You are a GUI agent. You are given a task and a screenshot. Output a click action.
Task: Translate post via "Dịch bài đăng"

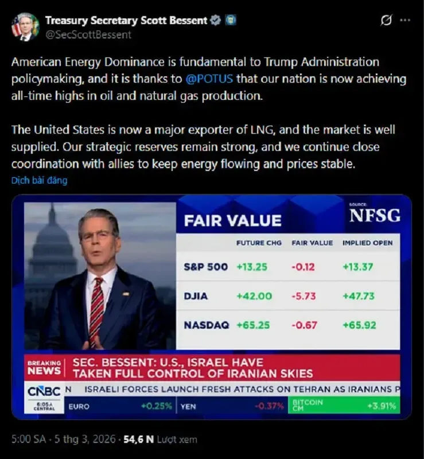pyautogui.click(x=39, y=180)
